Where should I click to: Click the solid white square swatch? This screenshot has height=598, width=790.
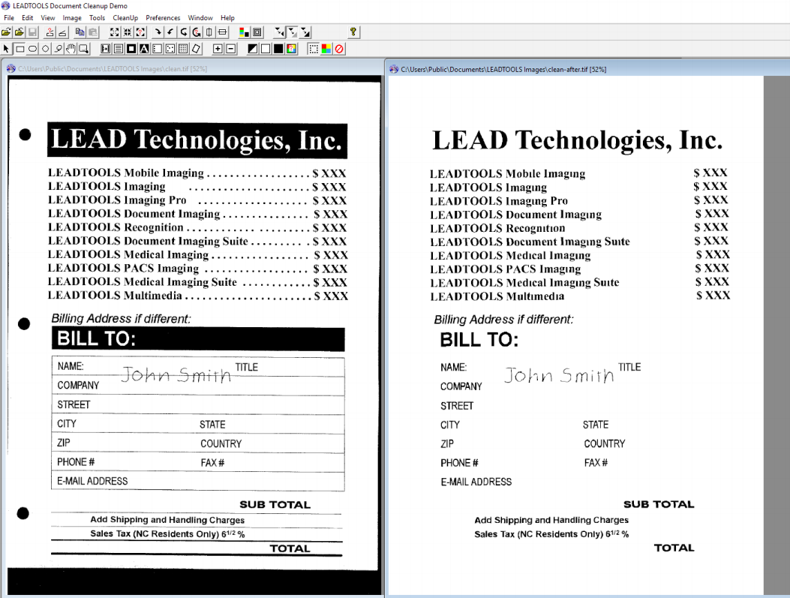pos(265,49)
